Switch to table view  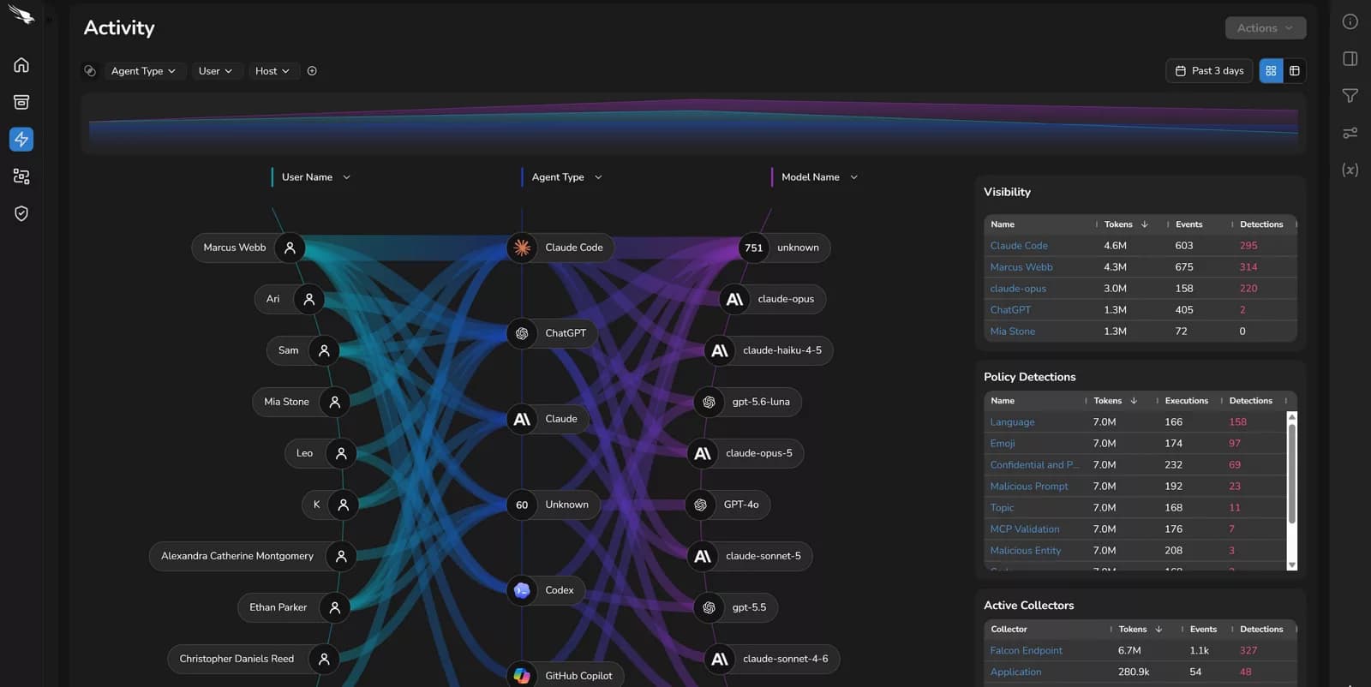(x=1295, y=71)
